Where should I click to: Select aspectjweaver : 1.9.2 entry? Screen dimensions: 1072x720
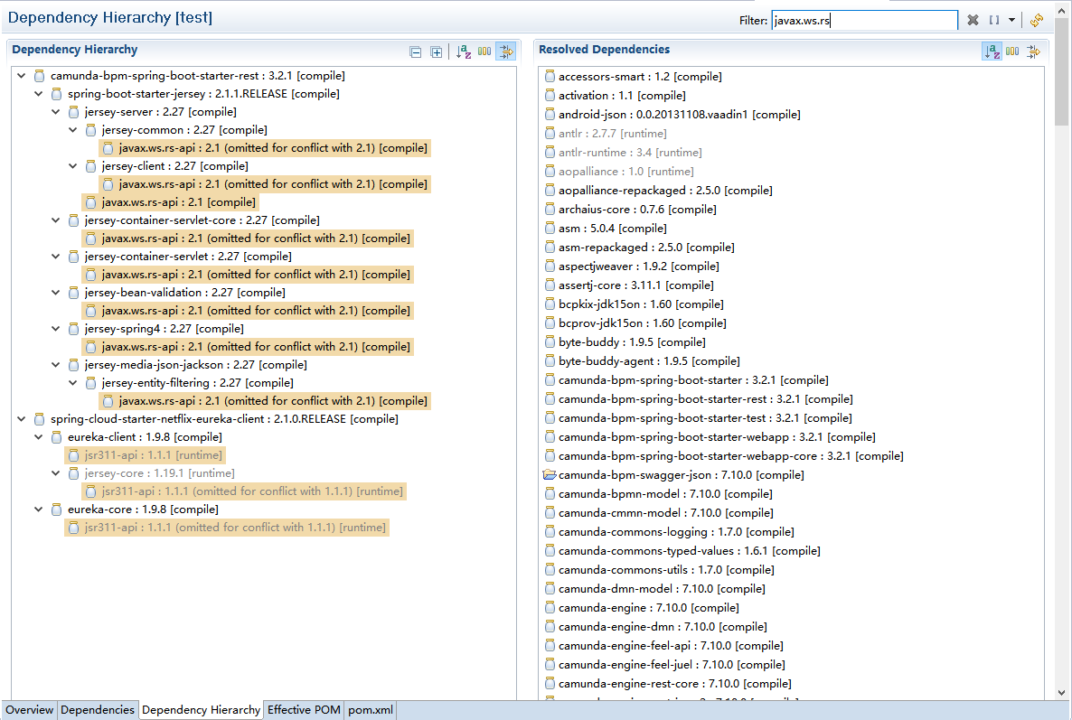632,266
